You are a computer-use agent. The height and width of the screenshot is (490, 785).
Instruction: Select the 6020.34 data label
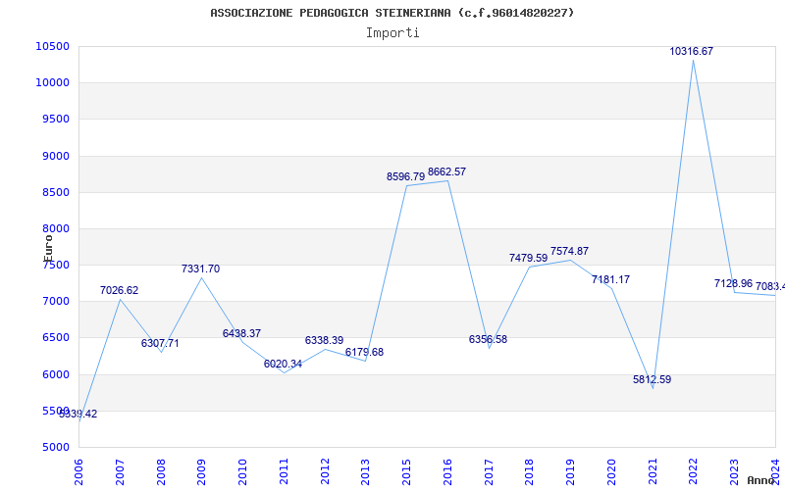283,364
